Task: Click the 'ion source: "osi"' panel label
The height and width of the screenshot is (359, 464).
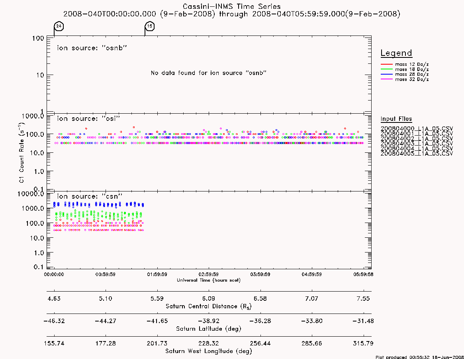Action: (88, 118)
